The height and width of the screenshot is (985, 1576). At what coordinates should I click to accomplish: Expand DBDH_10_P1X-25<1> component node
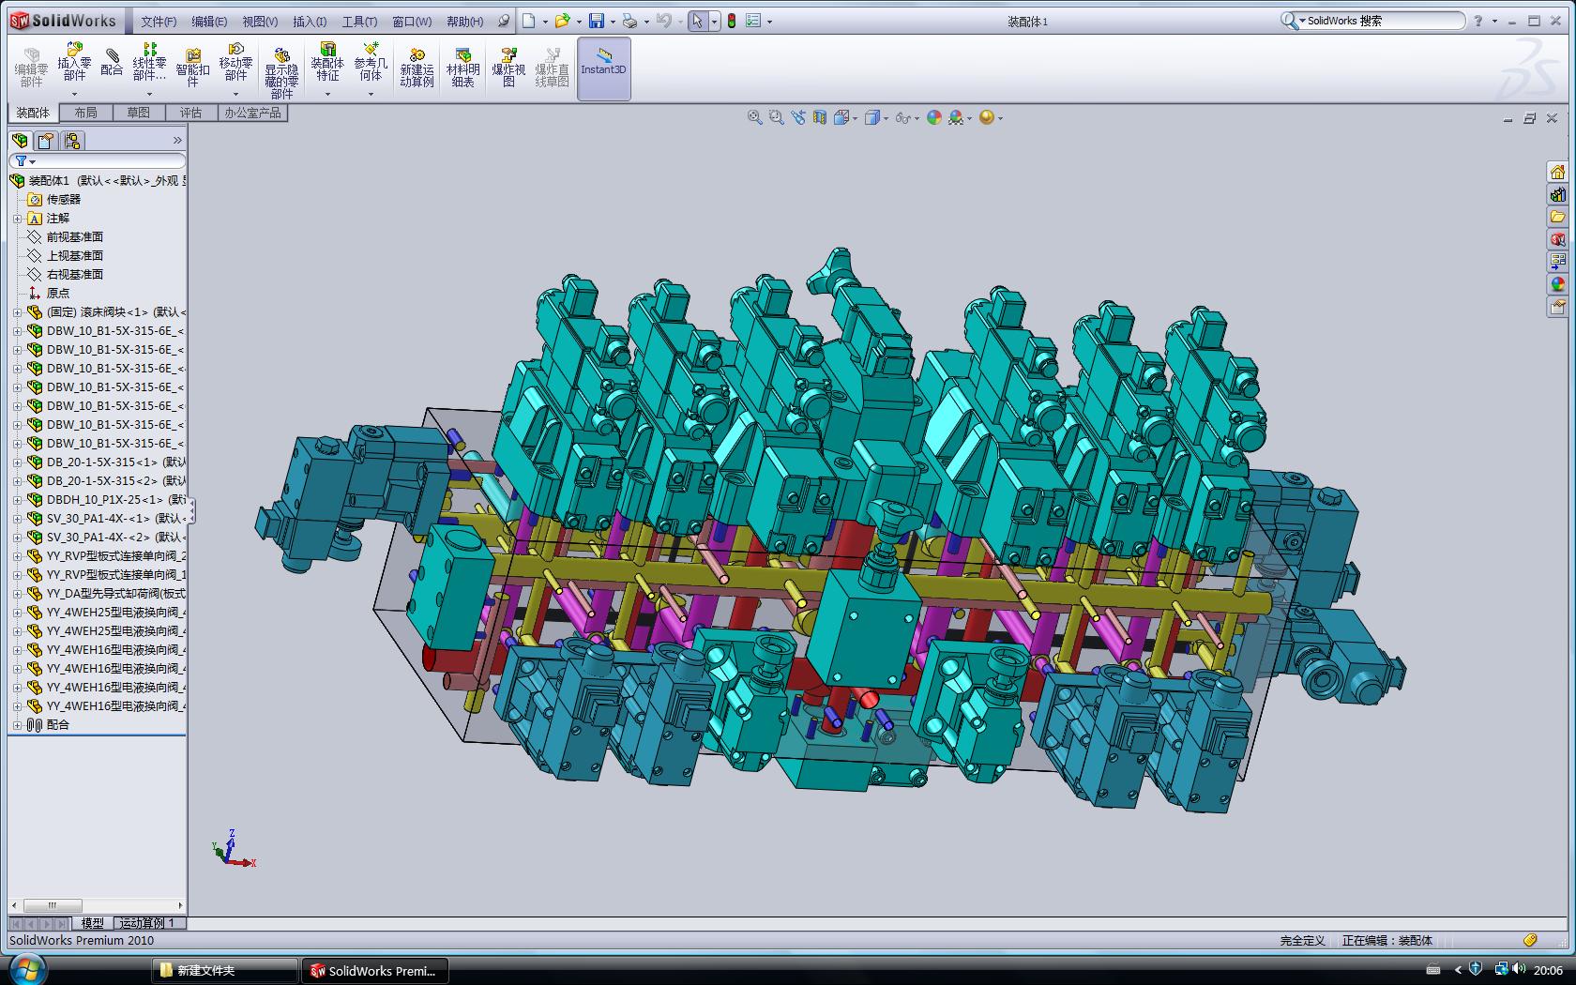(17, 499)
